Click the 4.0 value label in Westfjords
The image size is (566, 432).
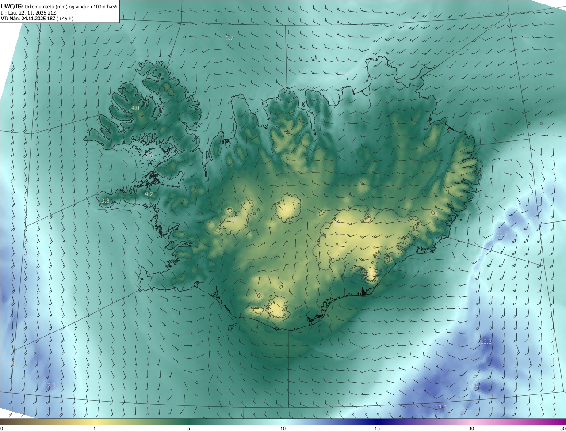135,108
